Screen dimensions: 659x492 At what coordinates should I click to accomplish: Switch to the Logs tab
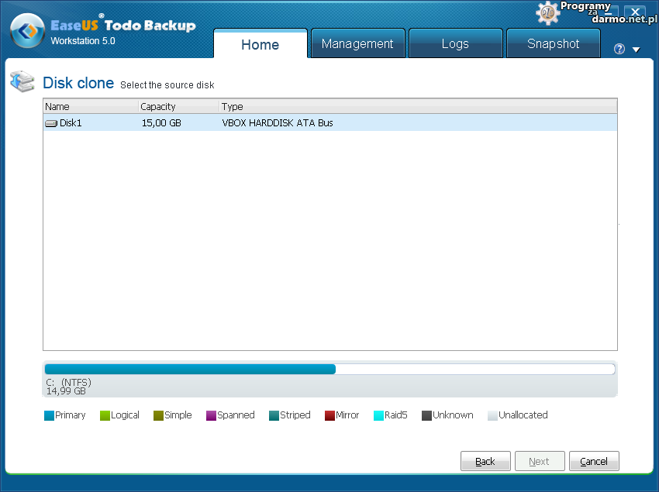tap(455, 44)
